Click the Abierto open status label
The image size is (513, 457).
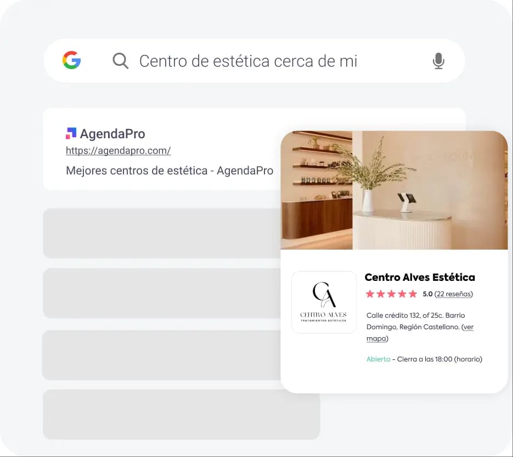click(379, 359)
